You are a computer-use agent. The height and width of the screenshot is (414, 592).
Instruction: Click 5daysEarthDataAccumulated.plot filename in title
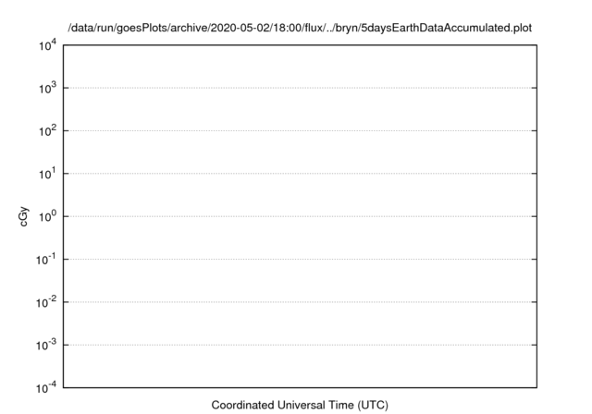tap(446, 28)
